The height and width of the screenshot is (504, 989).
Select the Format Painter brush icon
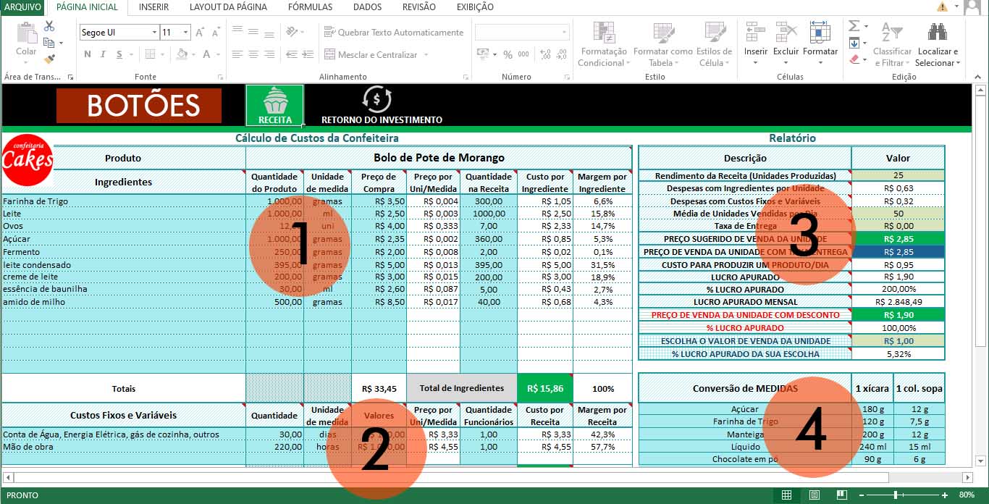click(49, 59)
